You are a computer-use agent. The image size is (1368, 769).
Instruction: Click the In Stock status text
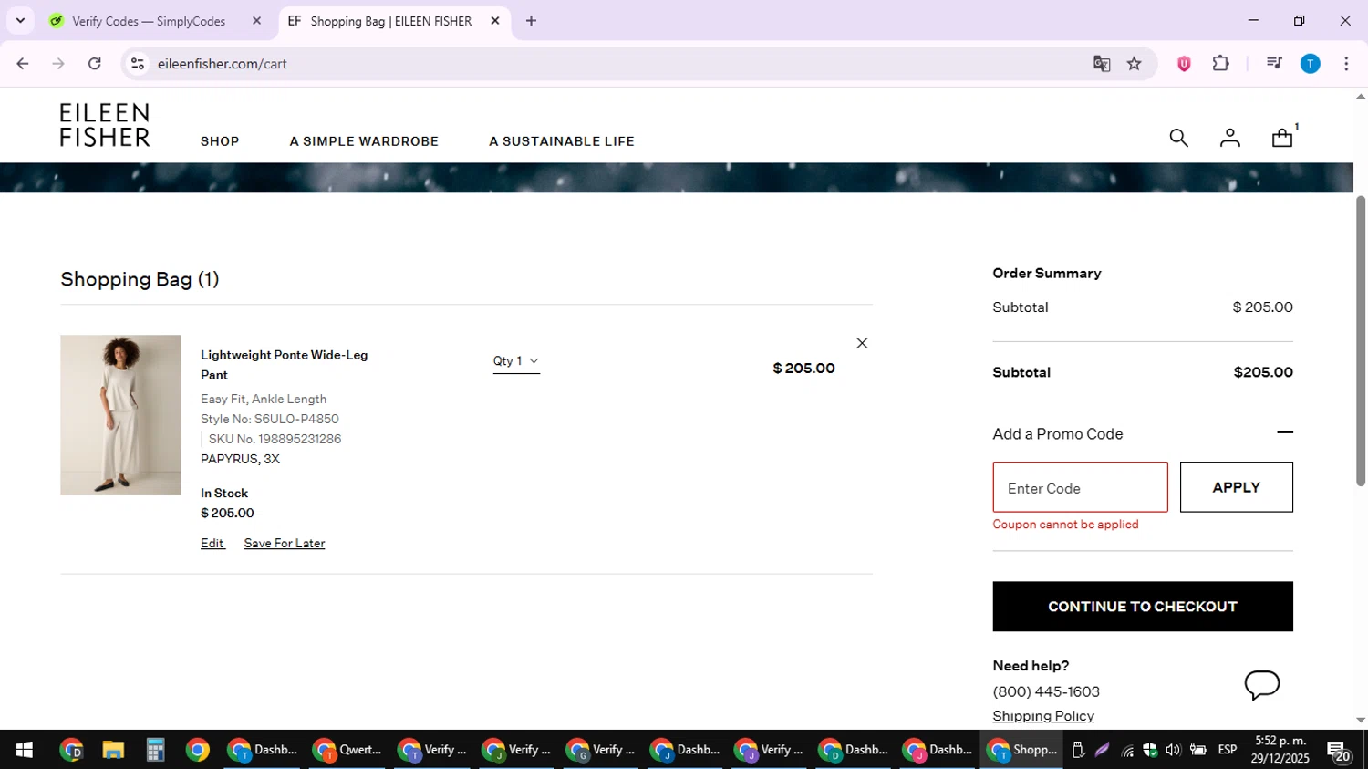(x=224, y=494)
